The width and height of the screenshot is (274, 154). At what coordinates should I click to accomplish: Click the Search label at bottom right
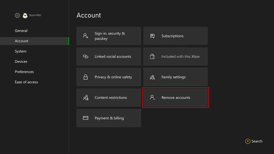(x=257, y=141)
